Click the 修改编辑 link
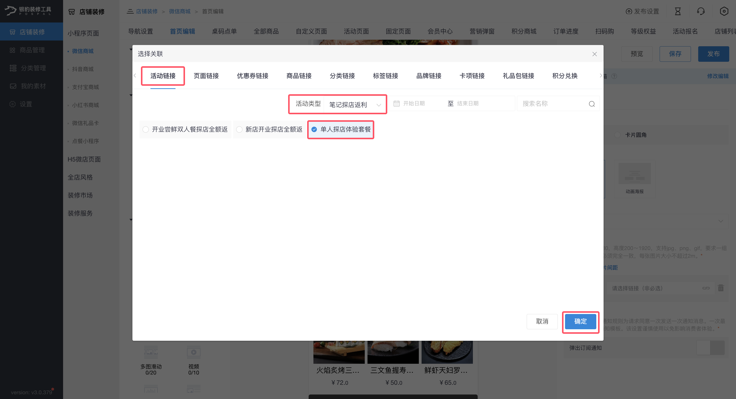The width and height of the screenshot is (736, 399). pyautogui.click(x=718, y=76)
